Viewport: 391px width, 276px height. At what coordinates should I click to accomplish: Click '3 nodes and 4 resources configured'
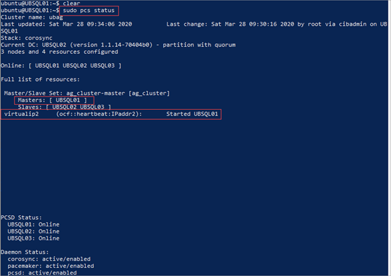click(x=60, y=51)
